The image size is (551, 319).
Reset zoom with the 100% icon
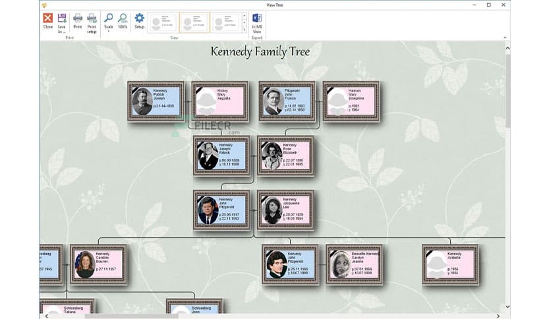point(123,18)
